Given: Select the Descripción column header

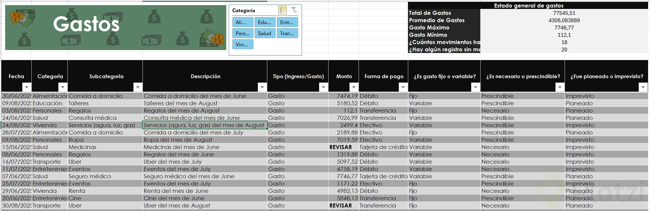Looking at the screenshot, I should (x=205, y=76).
